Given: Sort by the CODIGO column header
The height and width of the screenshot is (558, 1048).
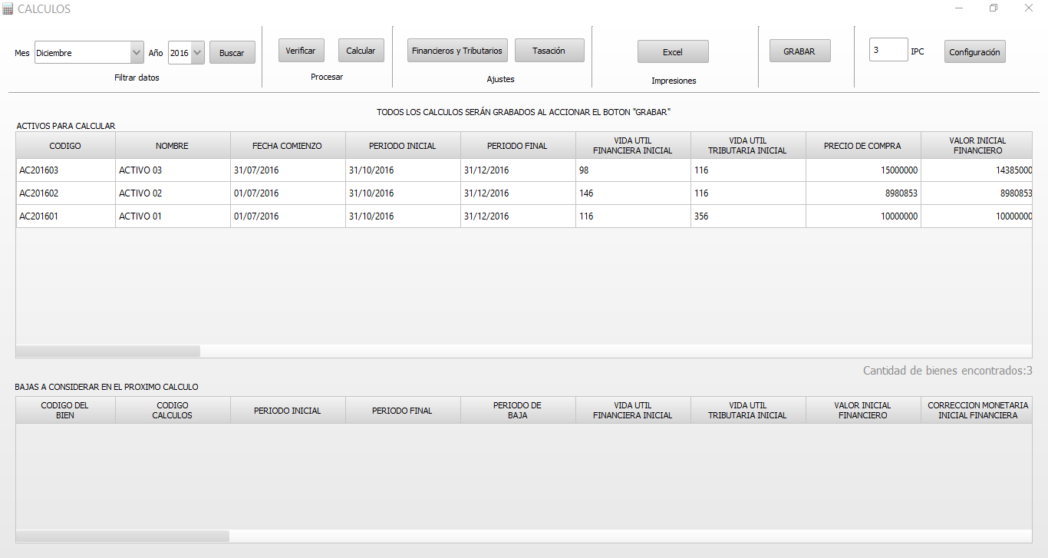Looking at the screenshot, I should tap(65, 146).
